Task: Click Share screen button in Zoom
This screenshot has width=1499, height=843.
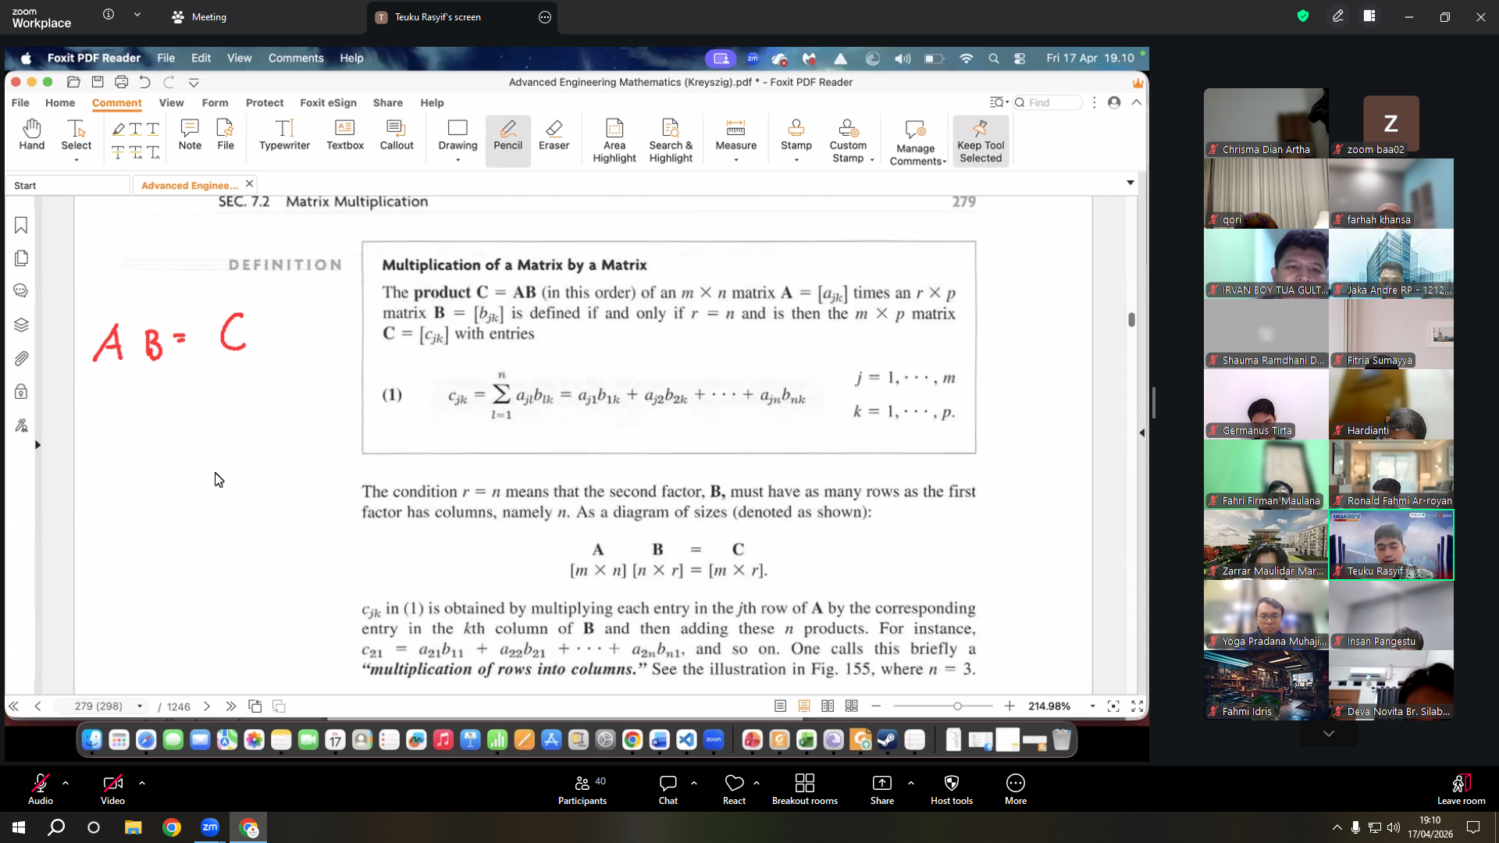Action: 882,789
